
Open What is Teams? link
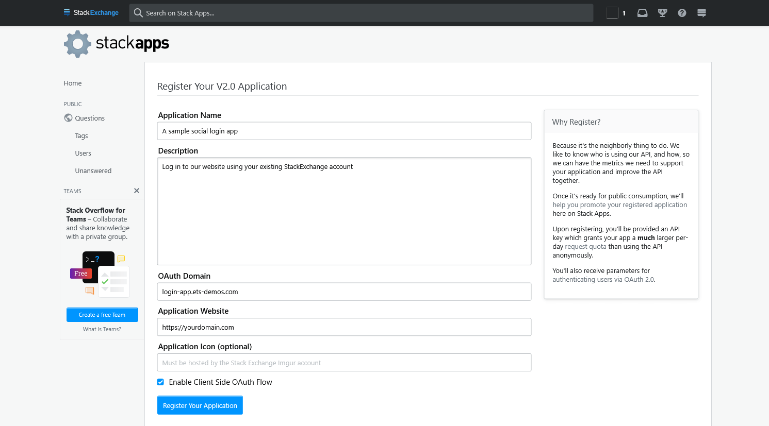[102, 329]
